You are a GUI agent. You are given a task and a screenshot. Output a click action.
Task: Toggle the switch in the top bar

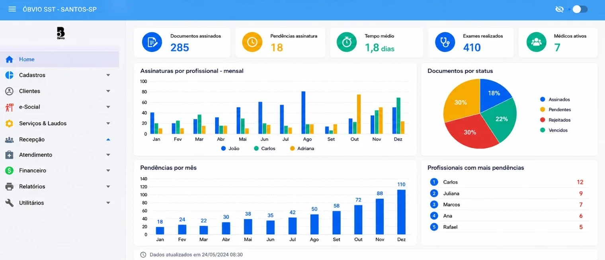click(580, 9)
